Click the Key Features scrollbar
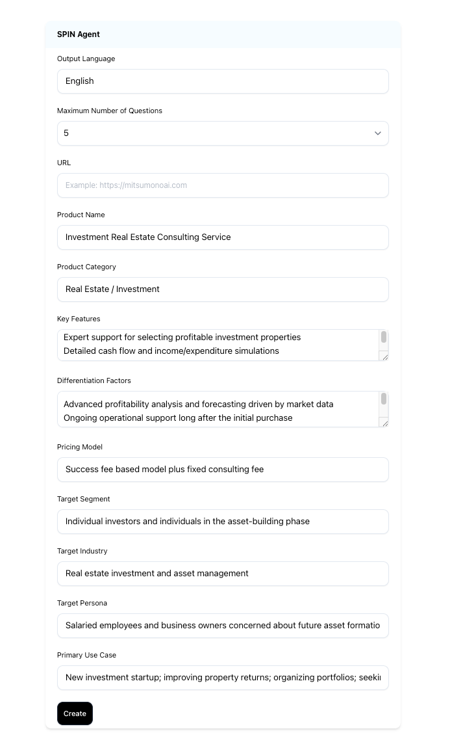 coord(384,337)
